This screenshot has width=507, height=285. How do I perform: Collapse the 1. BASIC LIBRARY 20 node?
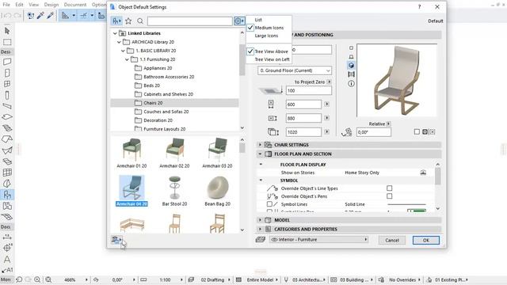pyautogui.click(x=124, y=51)
